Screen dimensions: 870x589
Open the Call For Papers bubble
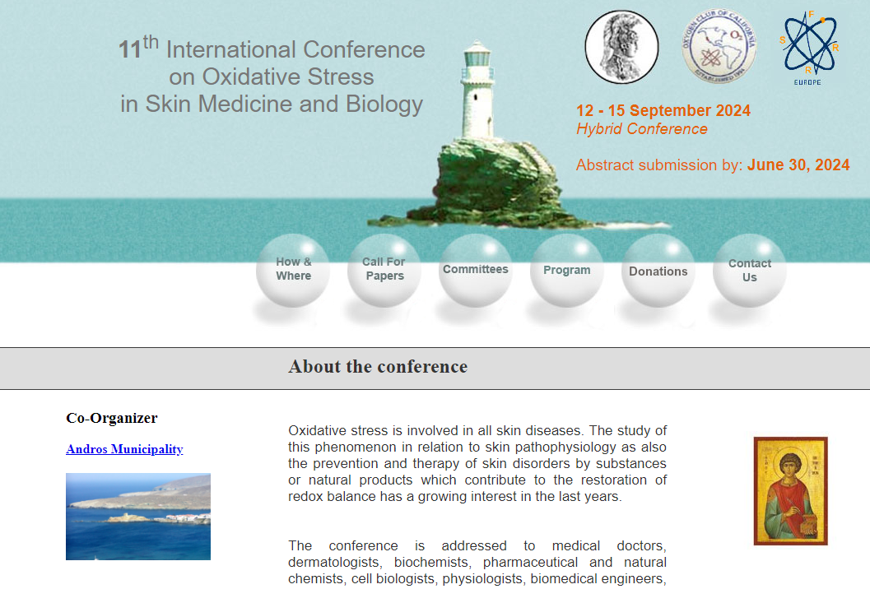pyautogui.click(x=384, y=270)
